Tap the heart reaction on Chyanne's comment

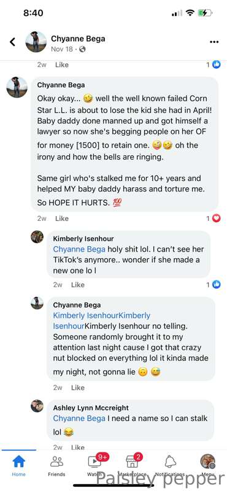(217, 218)
